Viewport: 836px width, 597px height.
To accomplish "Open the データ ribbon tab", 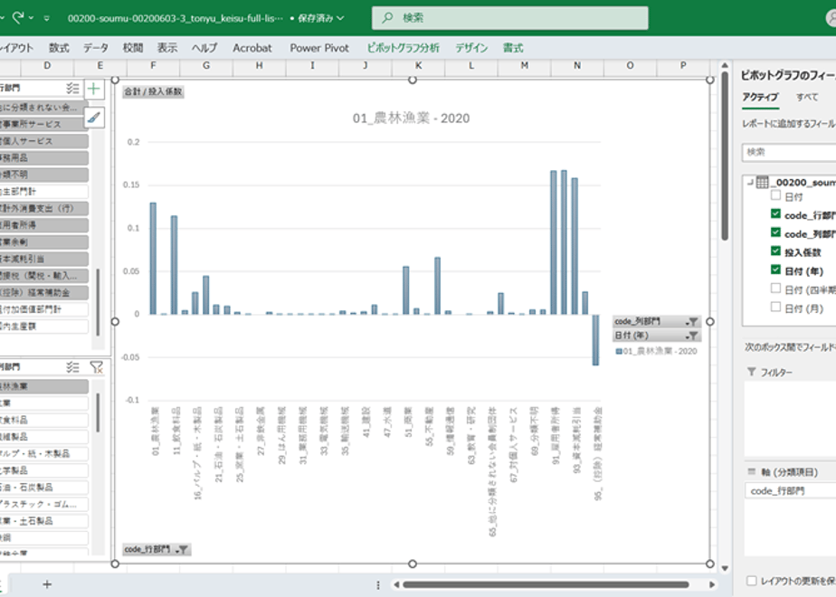I will [x=95, y=48].
